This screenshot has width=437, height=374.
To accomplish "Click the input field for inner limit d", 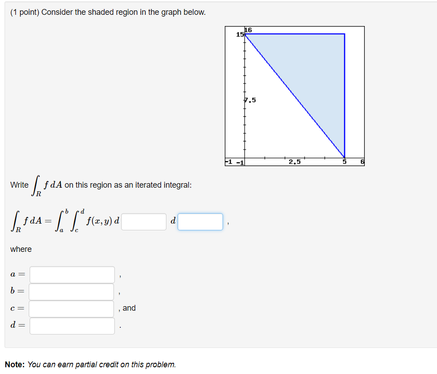I will 71,326.
